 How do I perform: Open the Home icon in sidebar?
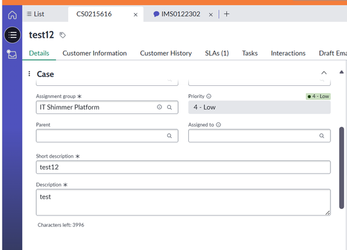(x=12, y=15)
